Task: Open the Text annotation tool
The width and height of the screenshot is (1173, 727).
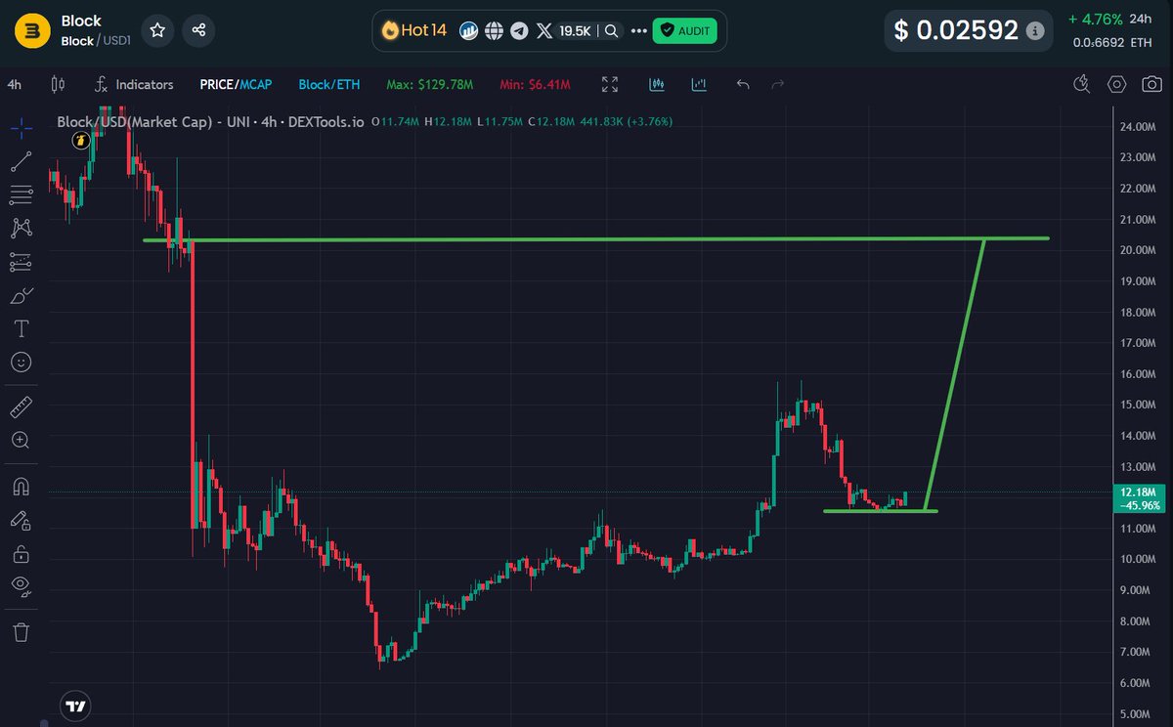Action: 22,328
